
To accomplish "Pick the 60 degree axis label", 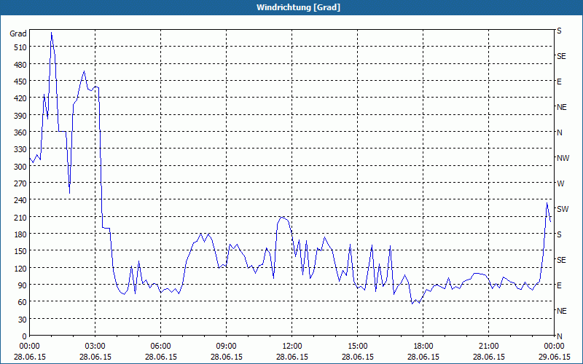I will coord(23,302).
